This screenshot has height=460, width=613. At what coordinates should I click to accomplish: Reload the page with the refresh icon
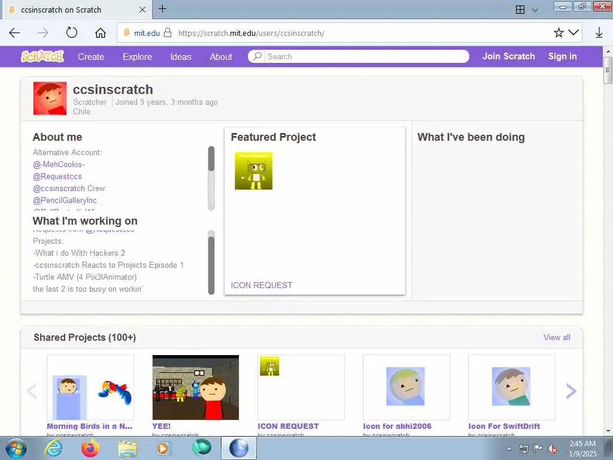72,32
